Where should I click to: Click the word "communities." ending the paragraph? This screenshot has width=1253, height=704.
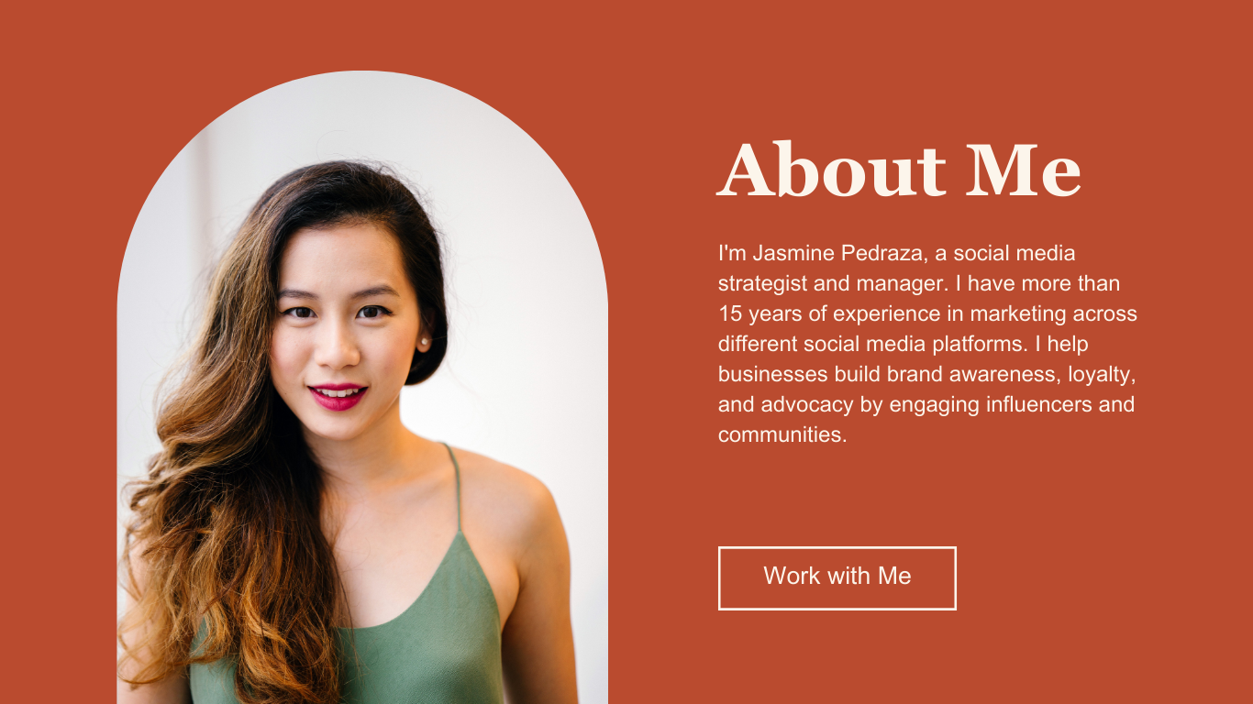pos(782,434)
